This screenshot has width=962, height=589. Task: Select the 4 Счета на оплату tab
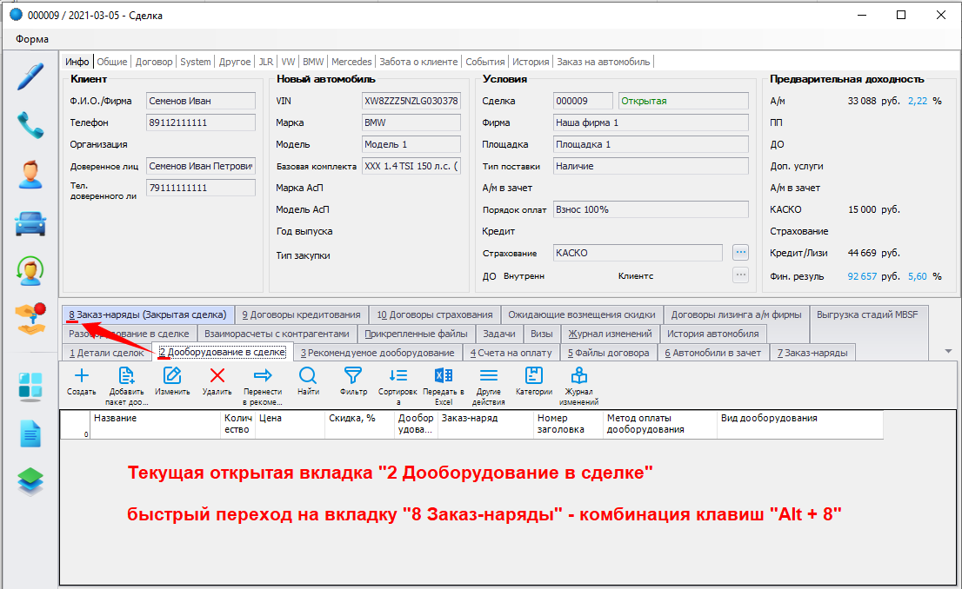click(x=511, y=353)
